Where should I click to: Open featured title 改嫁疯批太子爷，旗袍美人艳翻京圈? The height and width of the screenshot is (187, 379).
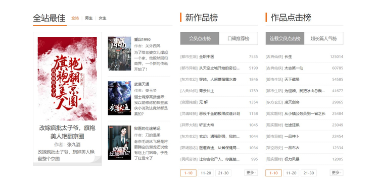click(x=67, y=132)
